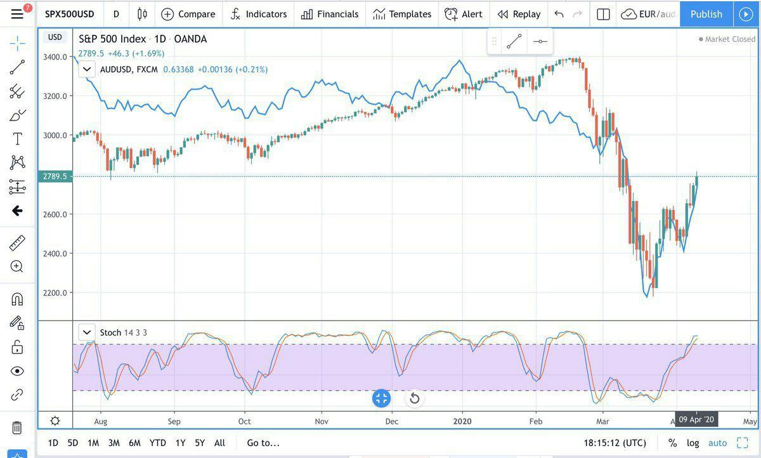Click the undo arrow in top toolbar

pos(559,14)
